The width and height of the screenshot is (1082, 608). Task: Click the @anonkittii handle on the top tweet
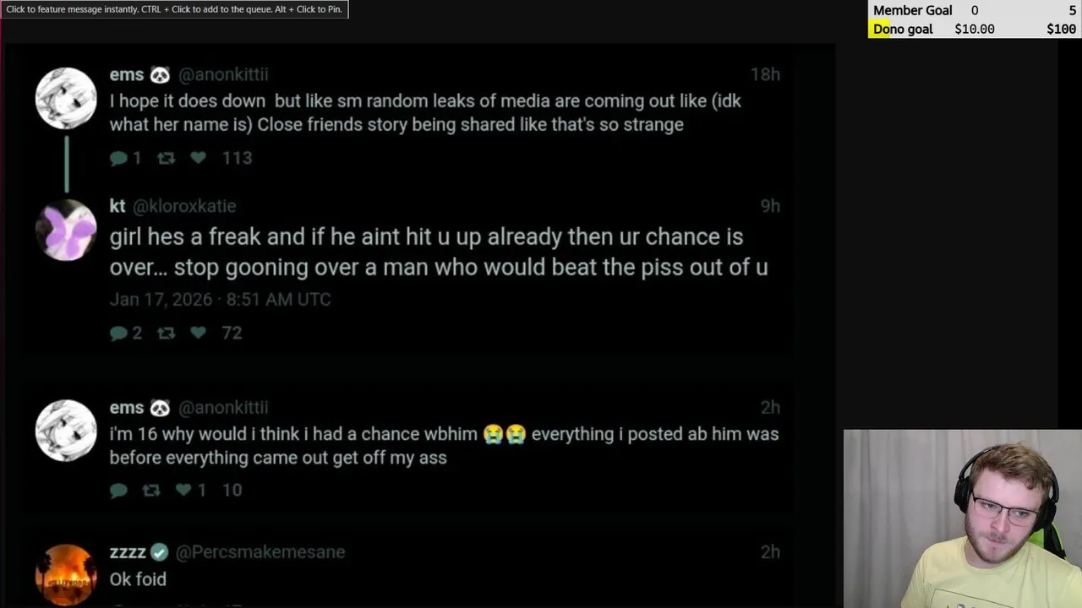click(223, 74)
